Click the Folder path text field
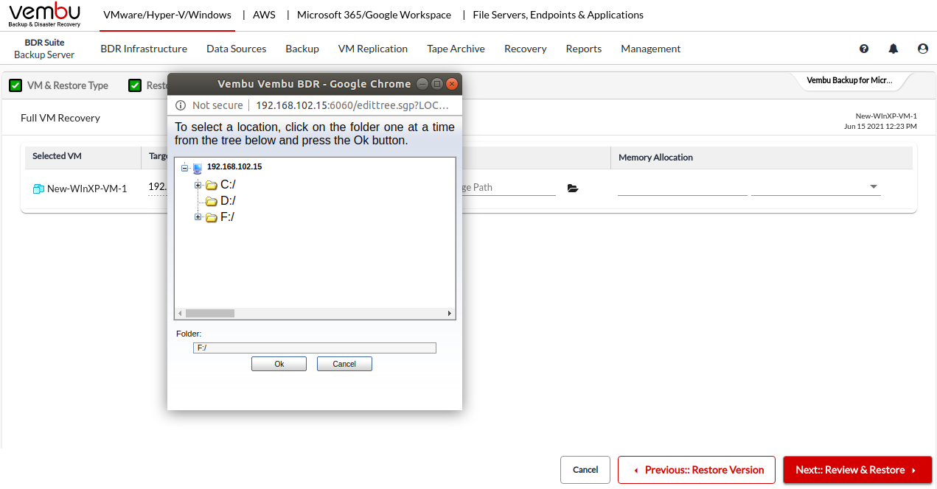Viewport: 937px width, 489px height. coord(315,348)
